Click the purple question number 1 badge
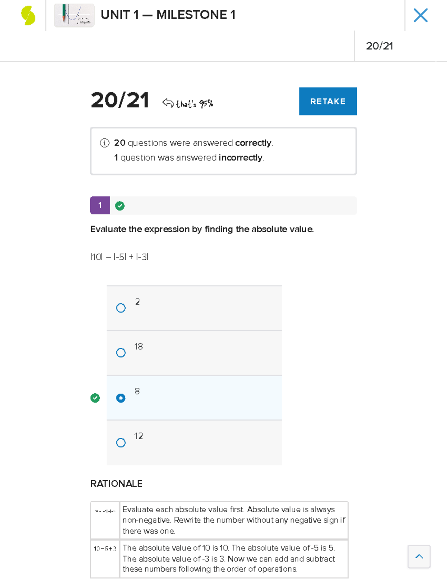This screenshot has height=579, width=447. [100, 205]
